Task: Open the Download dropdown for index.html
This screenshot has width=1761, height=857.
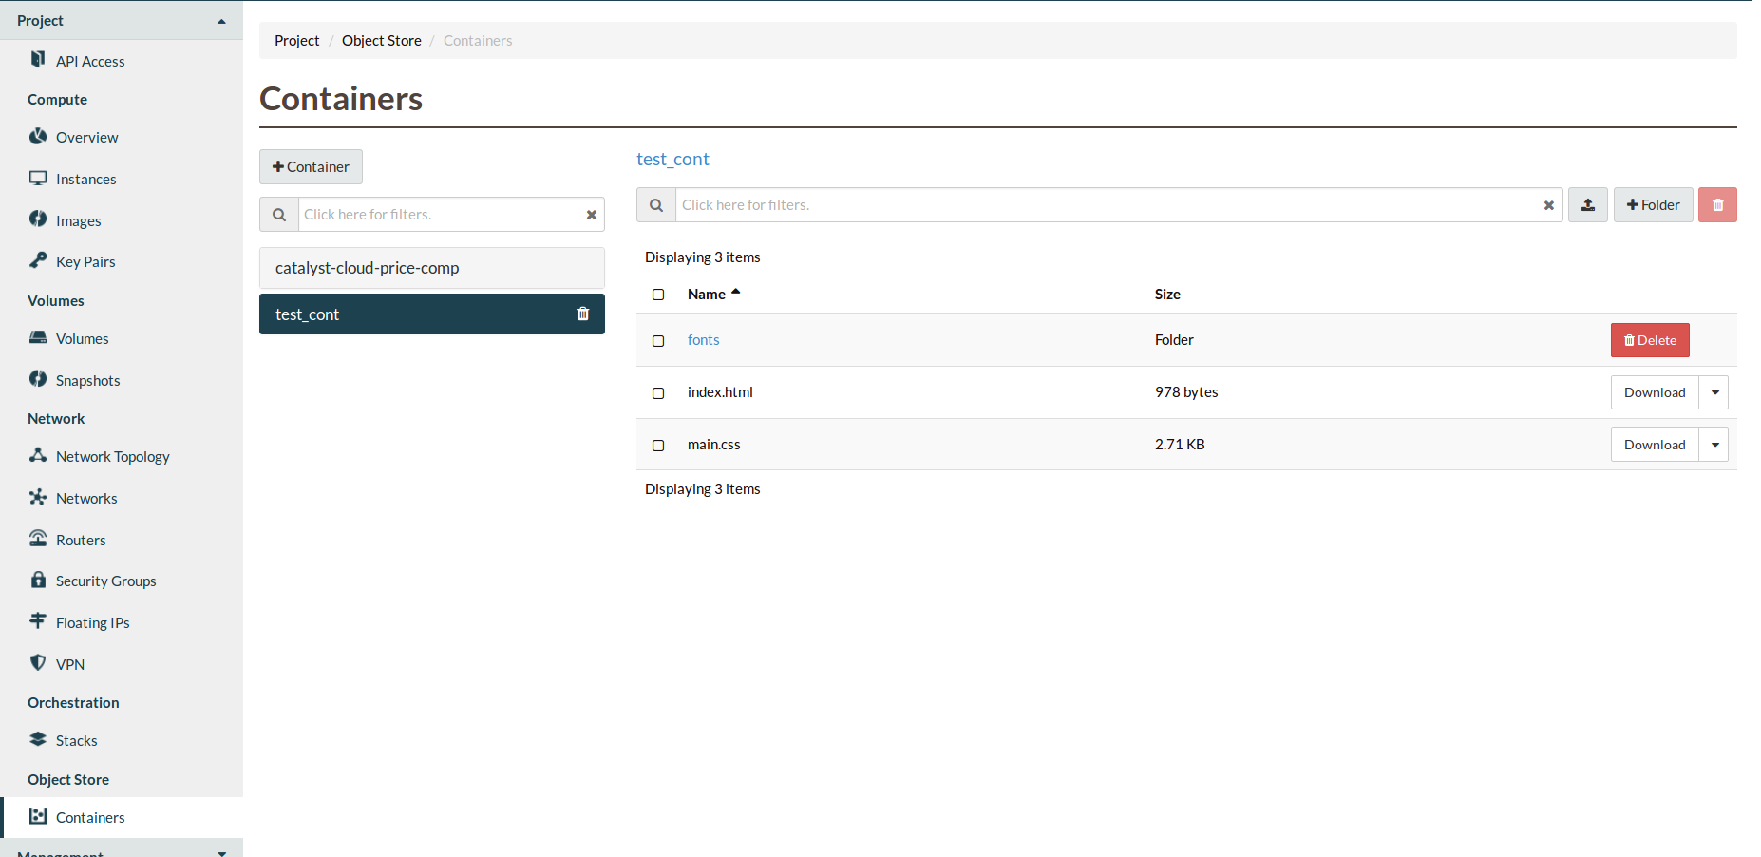Action: point(1714,391)
